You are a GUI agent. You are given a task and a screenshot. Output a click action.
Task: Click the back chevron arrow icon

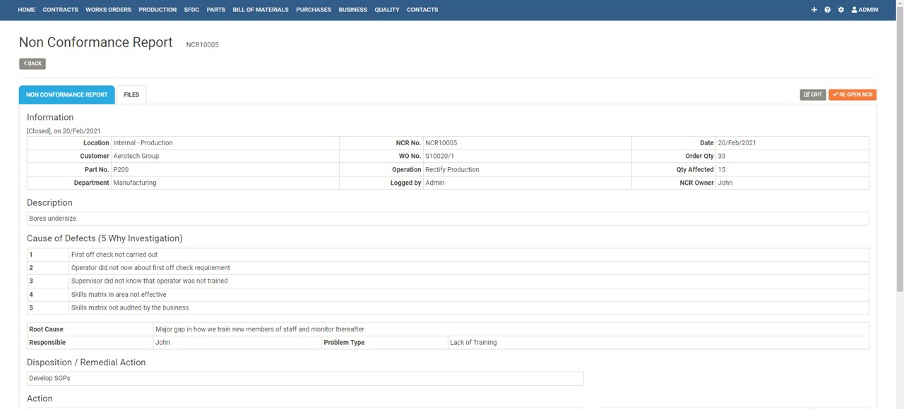click(25, 63)
